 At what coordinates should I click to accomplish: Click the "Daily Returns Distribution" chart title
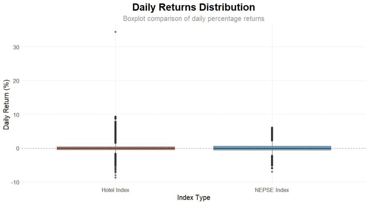pos(194,7)
